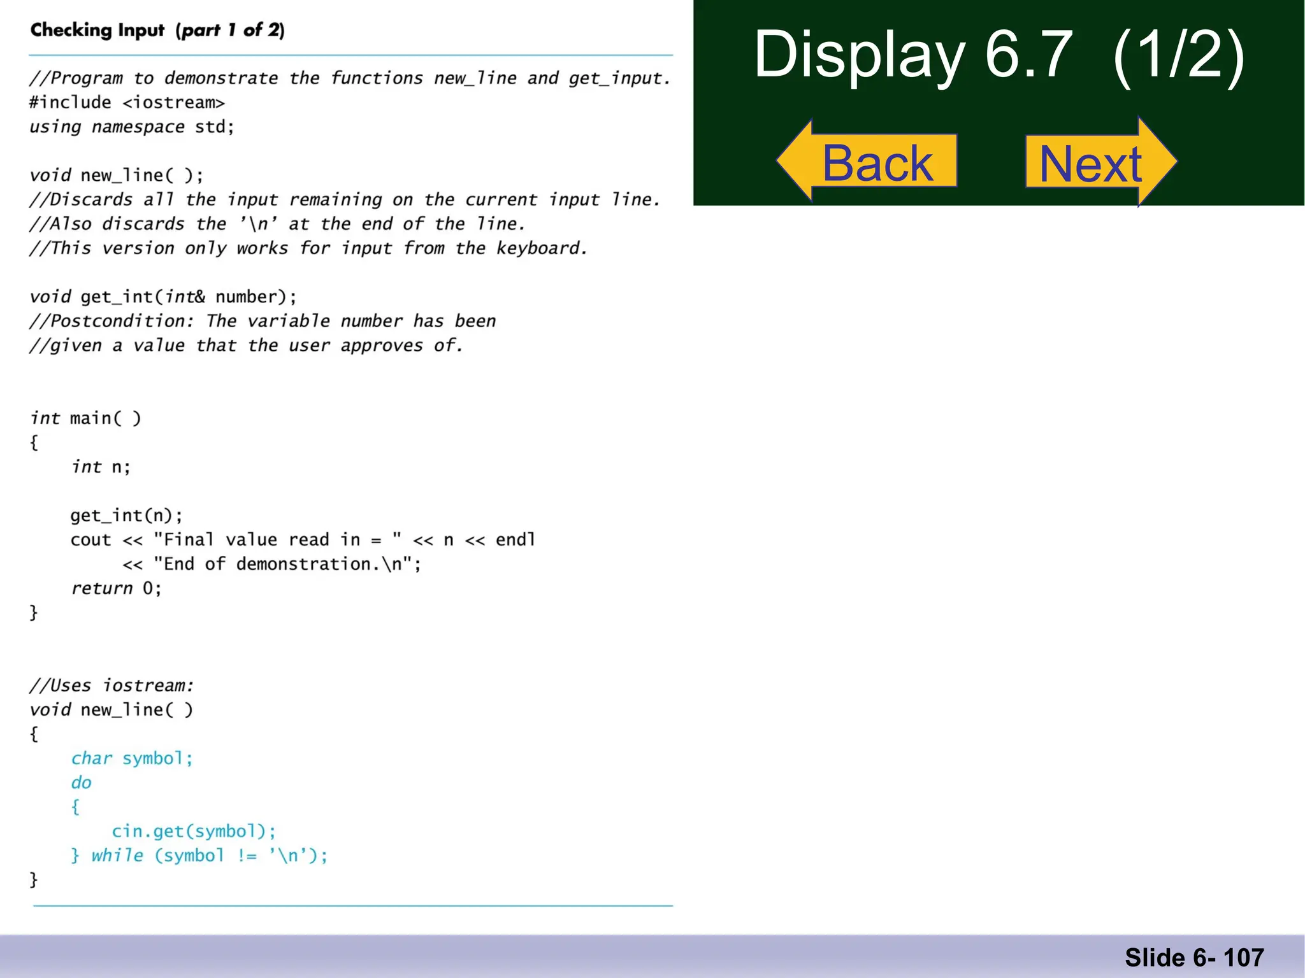Screen dimensions: 1305x978
Task: Select the 'int n;' statement
Action: pyautogui.click(x=101, y=467)
